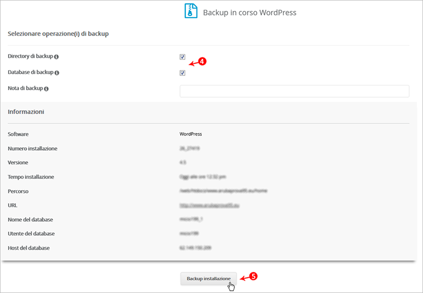Click info icon next to Directory di backup
Viewport: 423px width, 293px height.
click(x=56, y=57)
